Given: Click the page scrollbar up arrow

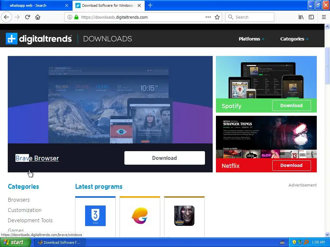Looking at the screenshot, I should tap(327, 26).
